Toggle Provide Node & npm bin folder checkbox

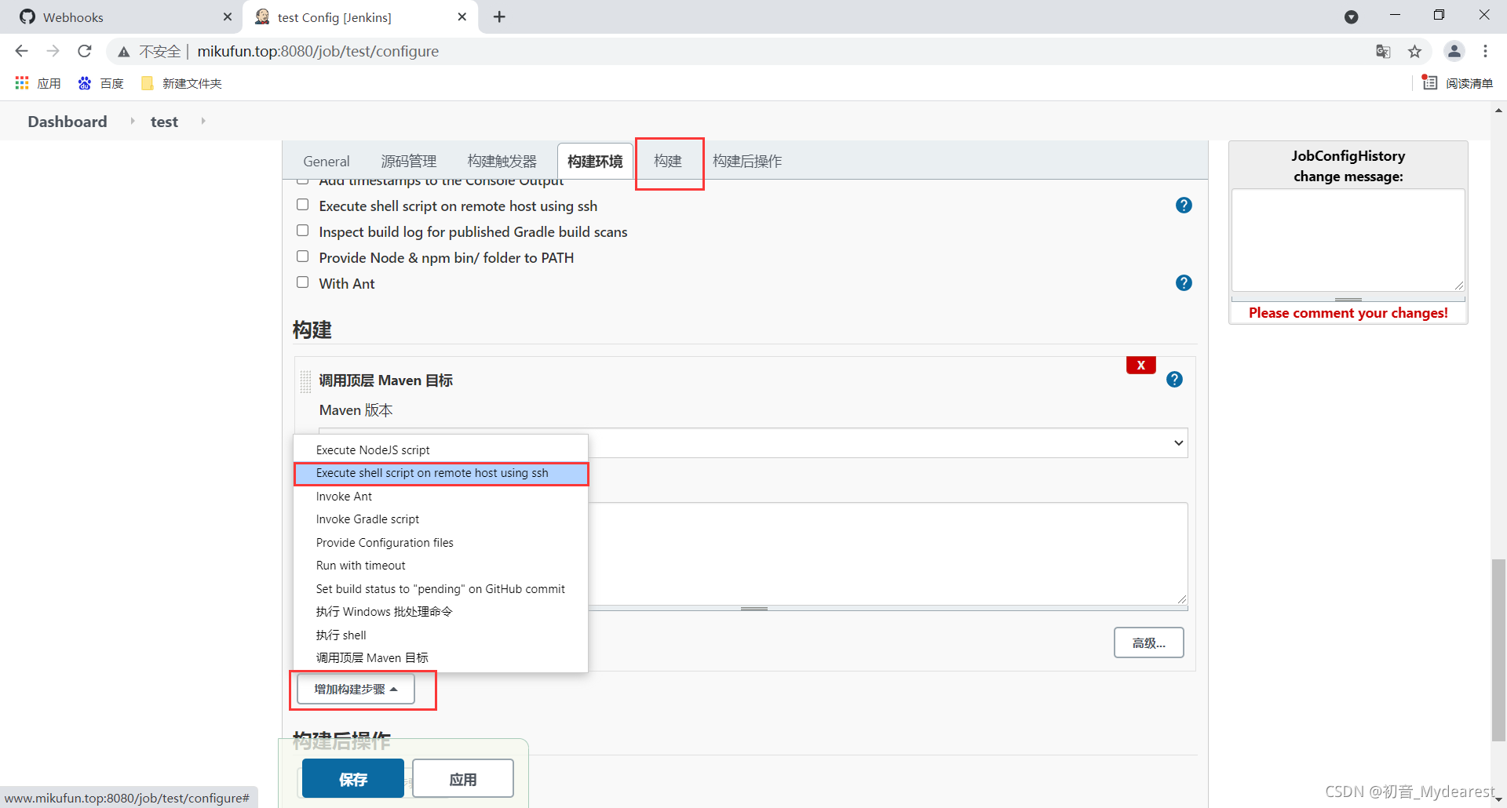coord(303,257)
